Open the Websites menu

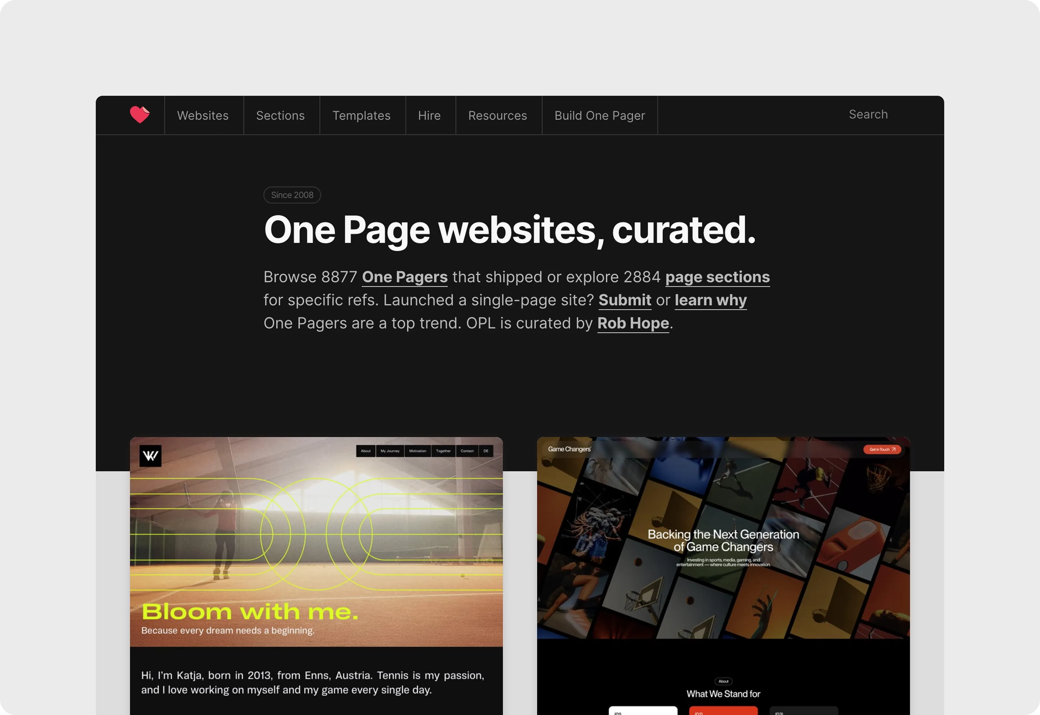[203, 116]
